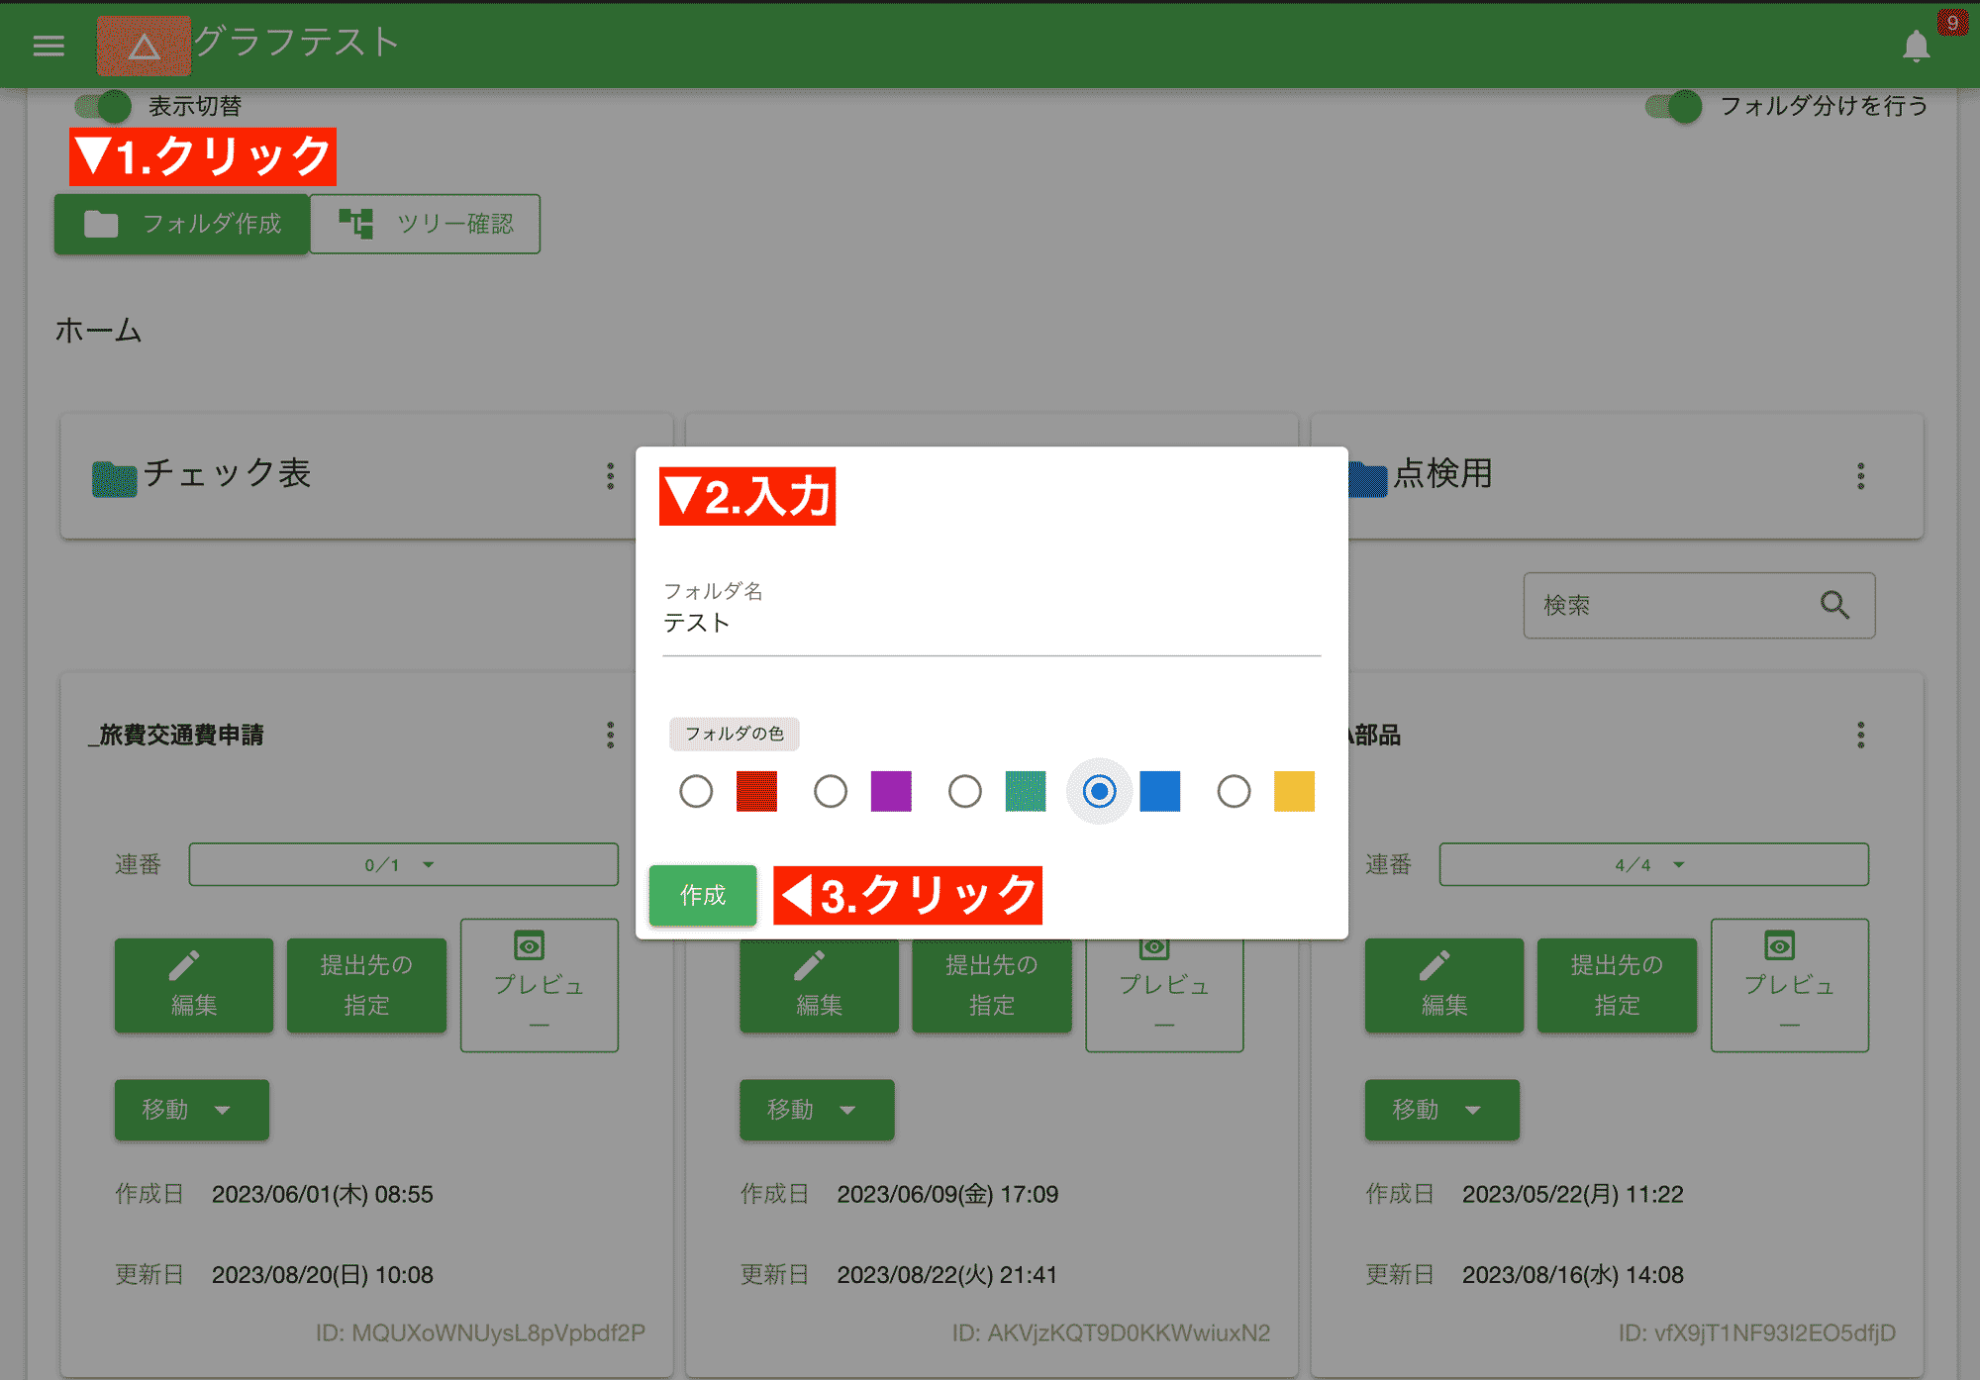Click the folder icon in フォルダ作成 button
The width and height of the screenshot is (1980, 1380).
coord(102,224)
